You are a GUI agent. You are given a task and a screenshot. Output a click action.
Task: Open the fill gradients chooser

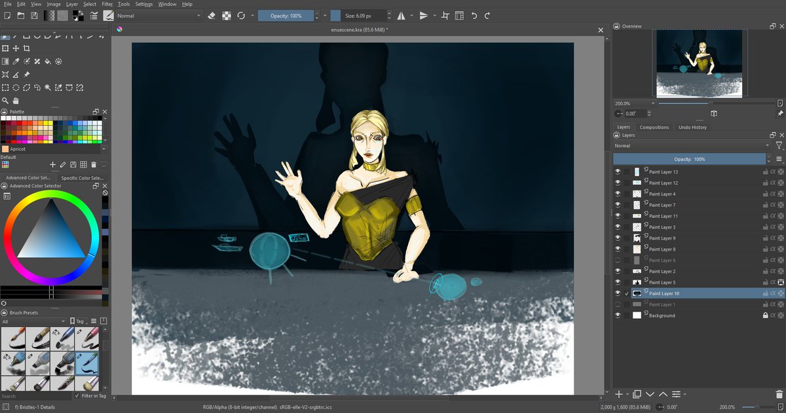point(50,15)
